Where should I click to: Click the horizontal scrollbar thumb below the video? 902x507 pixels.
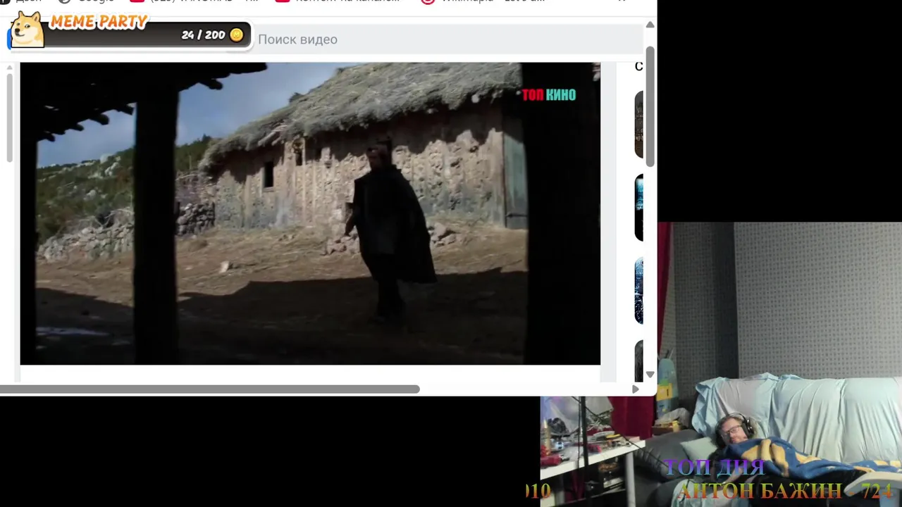coord(210,389)
